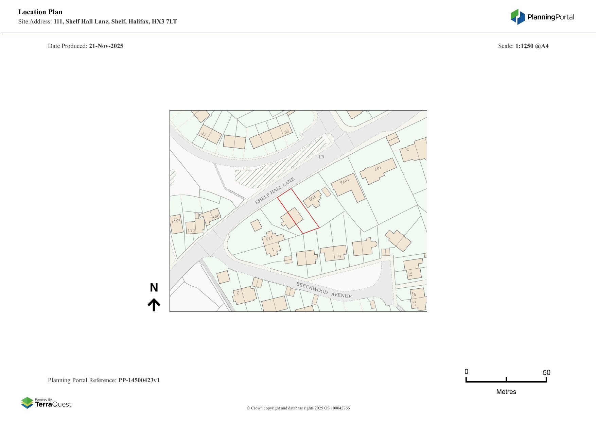Click the black north arrow

pyautogui.click(x=154, y=305)
